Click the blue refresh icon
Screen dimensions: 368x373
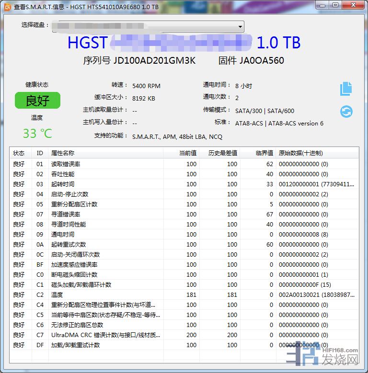click(346, 112)
